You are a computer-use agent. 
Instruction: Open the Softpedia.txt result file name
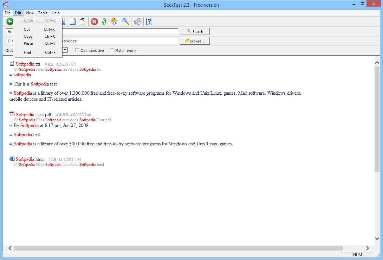(28, 64)
